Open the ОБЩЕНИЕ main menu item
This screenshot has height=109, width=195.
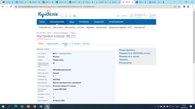(x=99, y=22)
